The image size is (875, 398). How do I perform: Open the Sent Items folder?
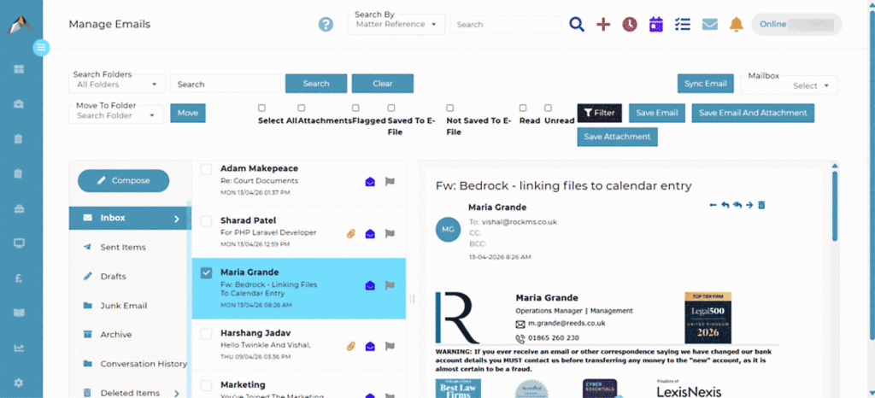(123, 248)
